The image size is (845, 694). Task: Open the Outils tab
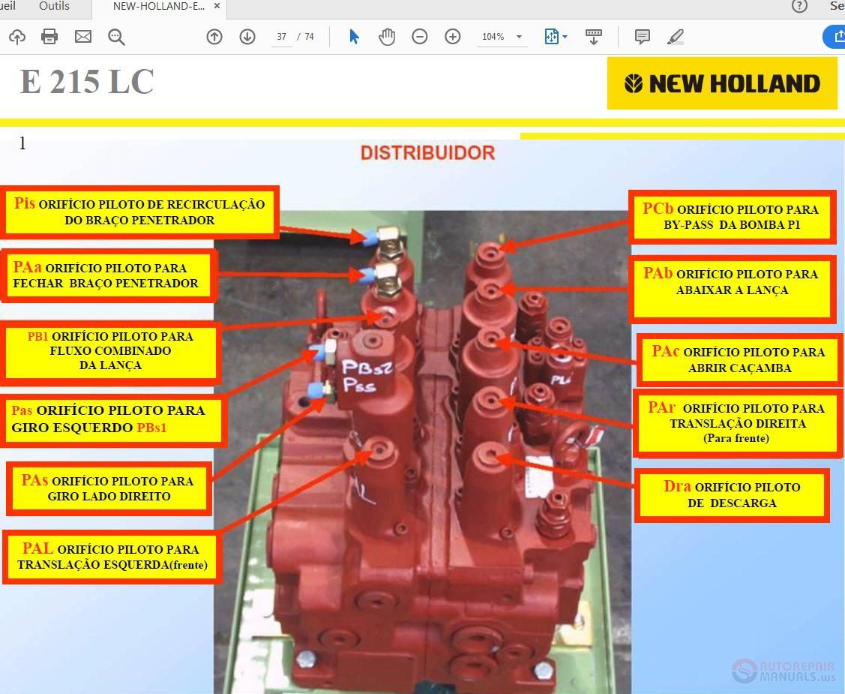(x=54, y=6)
